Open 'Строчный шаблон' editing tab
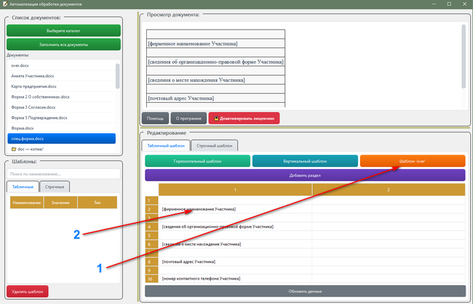473x304 pixels. [215, 145]
